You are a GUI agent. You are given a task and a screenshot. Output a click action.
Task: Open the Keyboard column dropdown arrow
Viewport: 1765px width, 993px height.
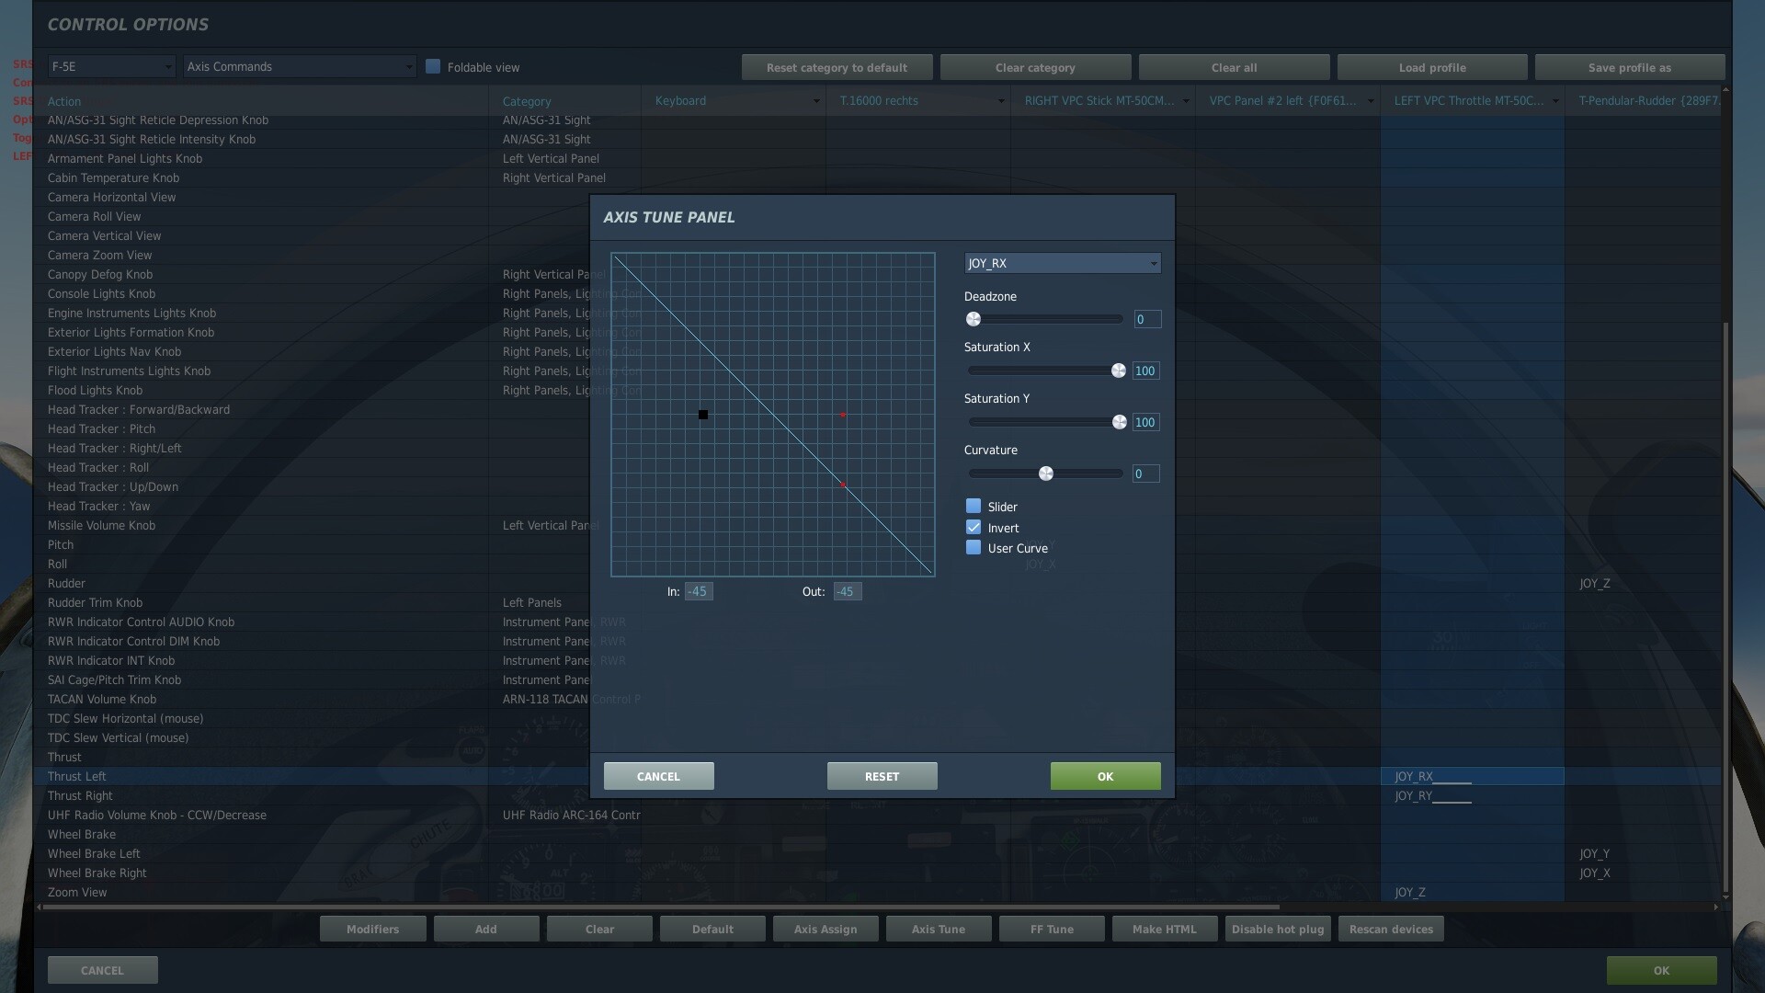[815, 101]
